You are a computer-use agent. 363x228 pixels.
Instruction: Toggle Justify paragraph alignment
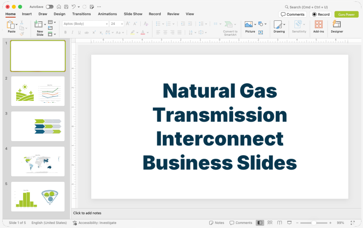[179, 32]
